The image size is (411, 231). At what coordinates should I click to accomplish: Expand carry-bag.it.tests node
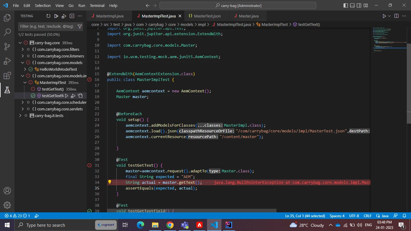tap(20, 115)
